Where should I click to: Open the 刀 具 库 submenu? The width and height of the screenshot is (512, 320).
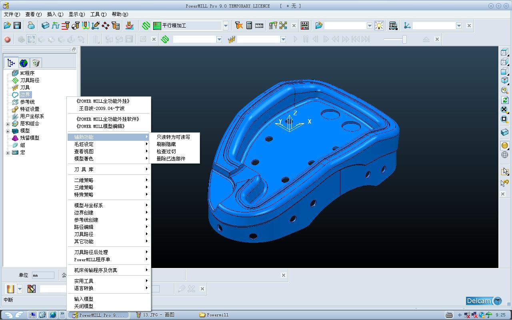(x=109, y=169)
